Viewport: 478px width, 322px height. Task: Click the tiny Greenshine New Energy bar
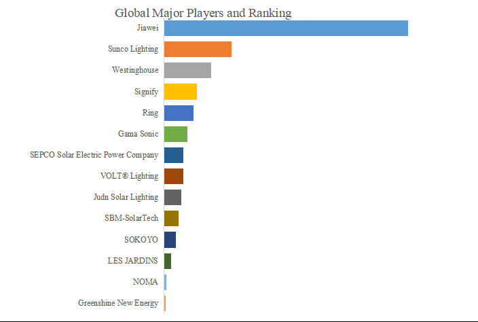pos(165,303)
